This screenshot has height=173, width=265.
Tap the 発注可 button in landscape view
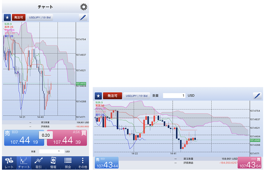(112, 96)
